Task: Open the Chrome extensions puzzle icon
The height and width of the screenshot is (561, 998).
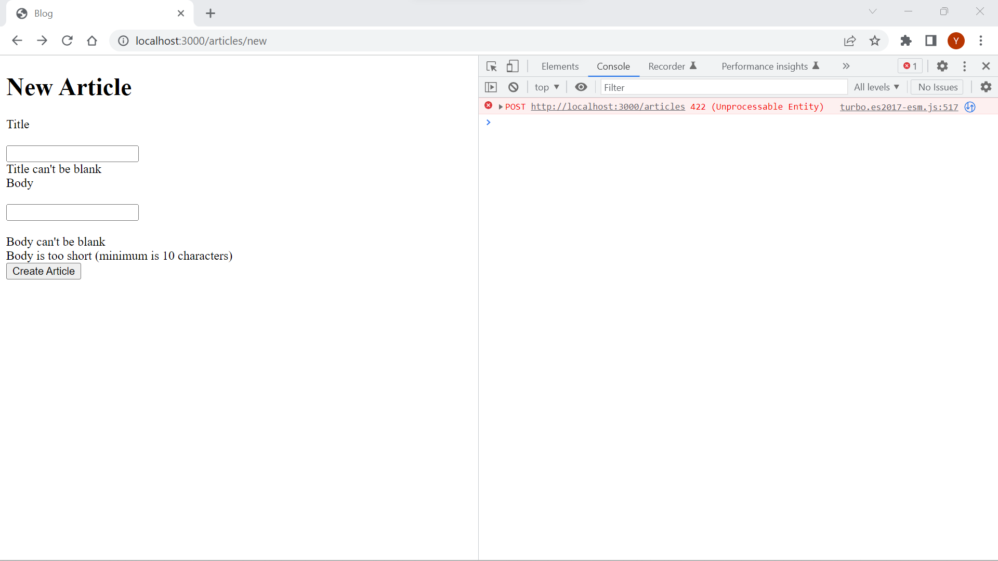Action: pos(906,41)
